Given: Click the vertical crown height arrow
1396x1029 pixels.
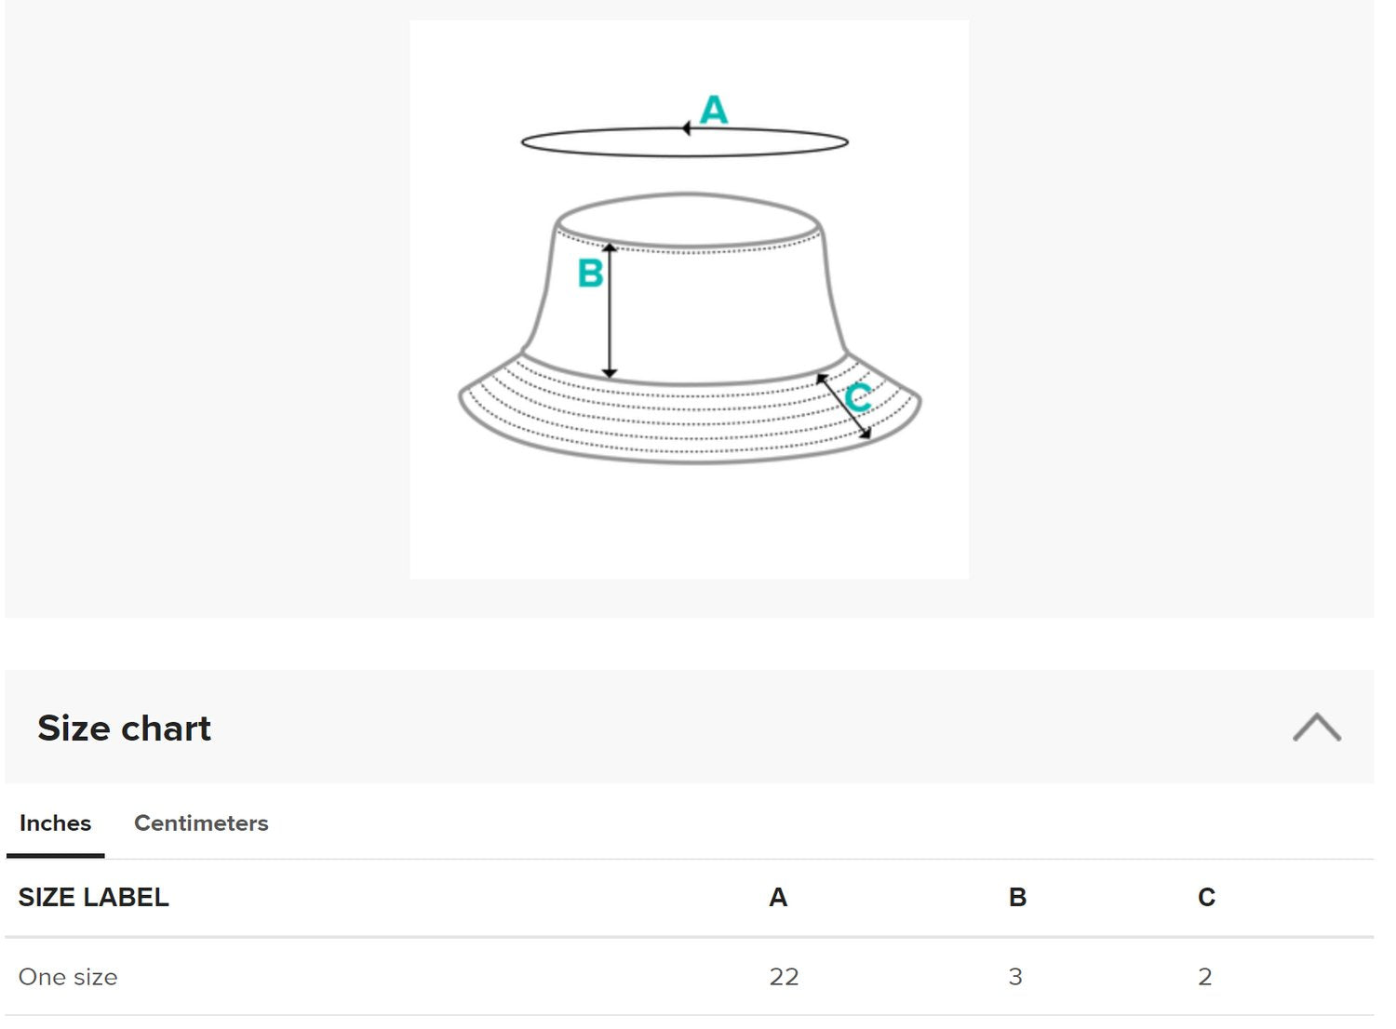Looking at the screenshot, I should (x=610, y=316).
